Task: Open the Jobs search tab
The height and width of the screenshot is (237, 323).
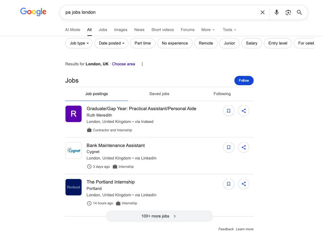Action: 103,30
